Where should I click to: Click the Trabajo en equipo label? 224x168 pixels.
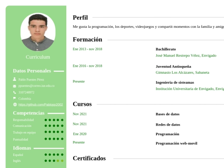click(24, 132)
